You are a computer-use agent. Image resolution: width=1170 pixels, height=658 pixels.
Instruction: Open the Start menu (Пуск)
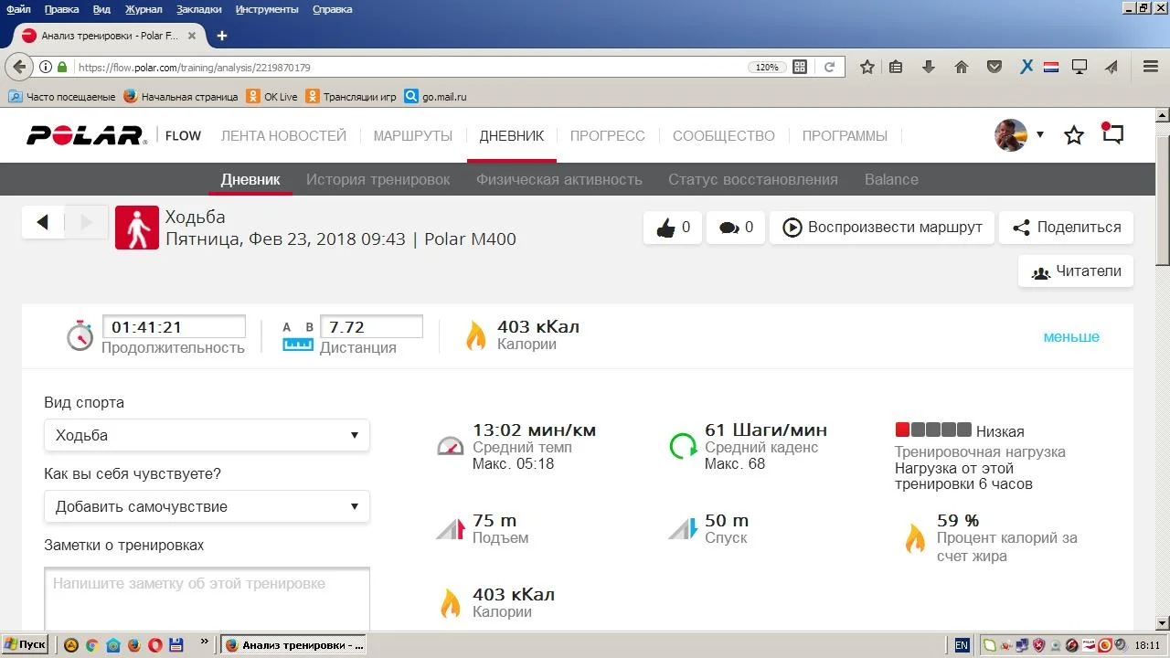[25, 644]
